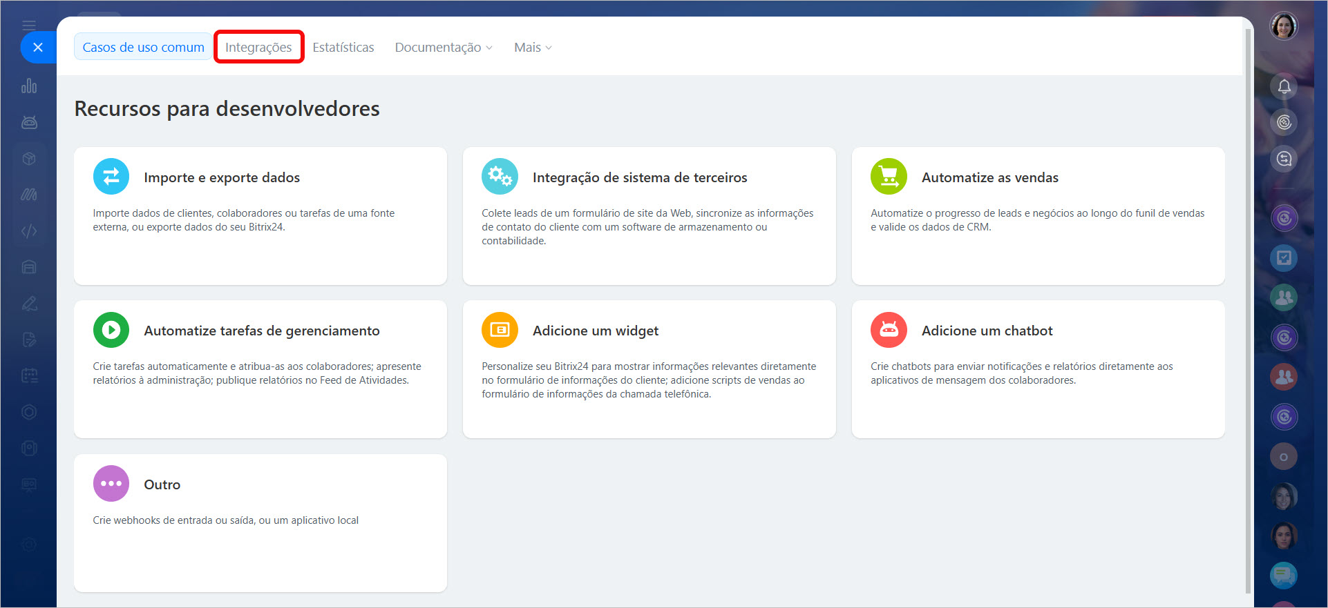
Task: Open the signature pen icon in sidebar
Action: point(29,304)
